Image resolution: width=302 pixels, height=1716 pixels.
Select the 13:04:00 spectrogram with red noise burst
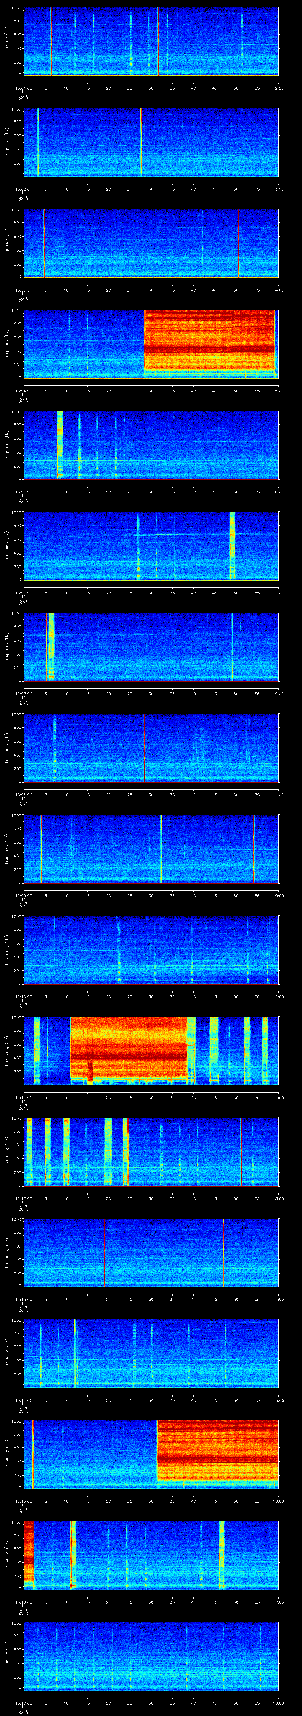pos(151,344)
